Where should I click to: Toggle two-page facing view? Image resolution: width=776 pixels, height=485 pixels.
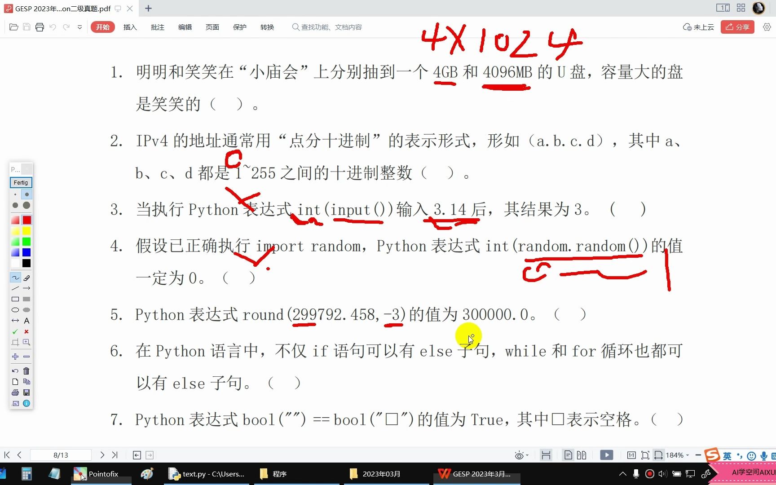(x=581, y=454)
